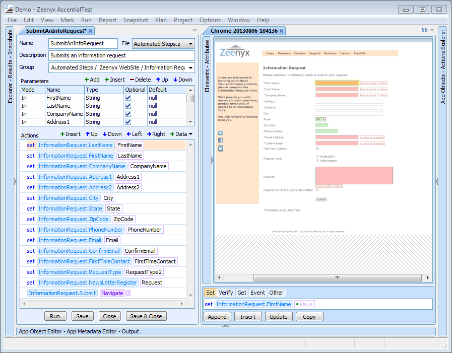
Task: Move parameter Down with arrow icon
Action: [x=175, y=80]
